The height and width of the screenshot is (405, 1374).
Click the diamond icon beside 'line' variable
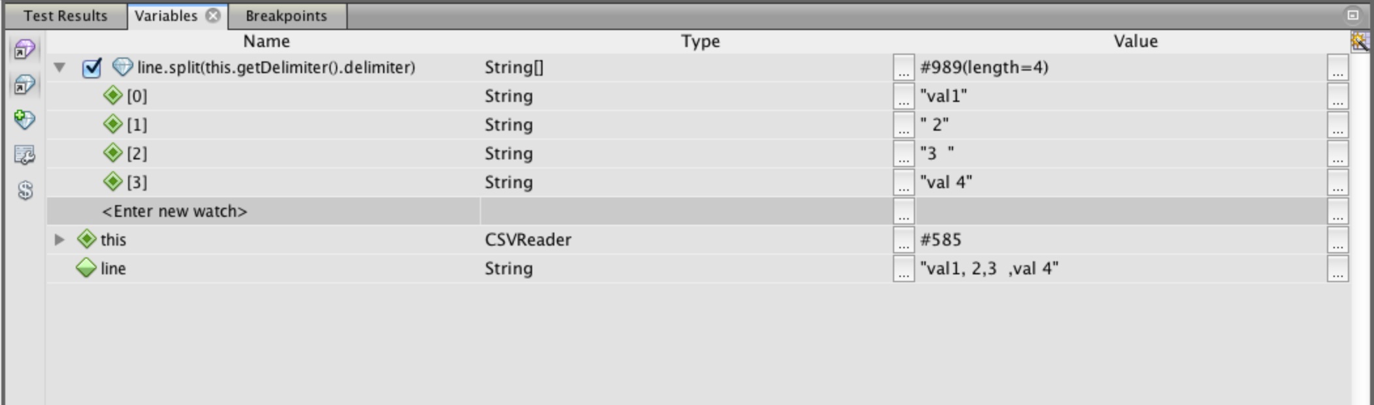(86, 268)
